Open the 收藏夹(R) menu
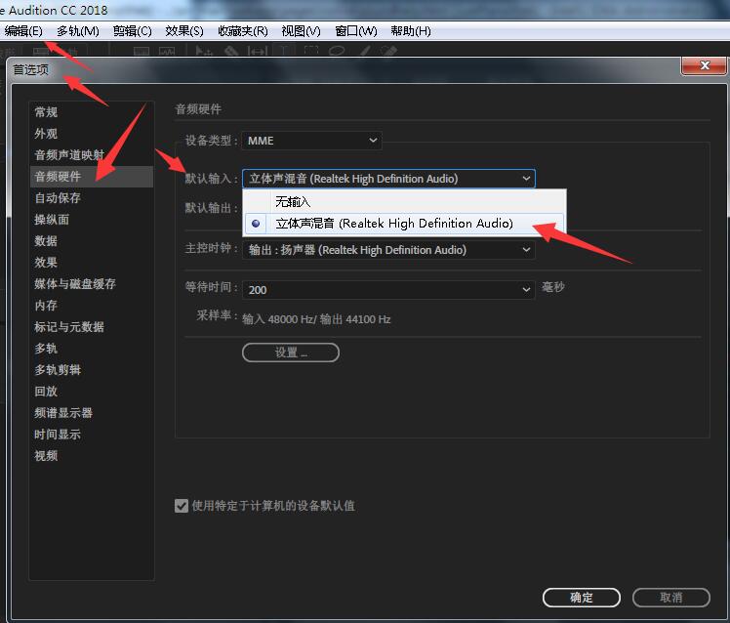This screenshot has width=730, height=623. click(243, 31)
